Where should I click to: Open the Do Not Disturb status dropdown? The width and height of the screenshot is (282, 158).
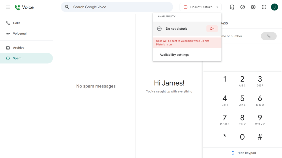click(200, 7)
